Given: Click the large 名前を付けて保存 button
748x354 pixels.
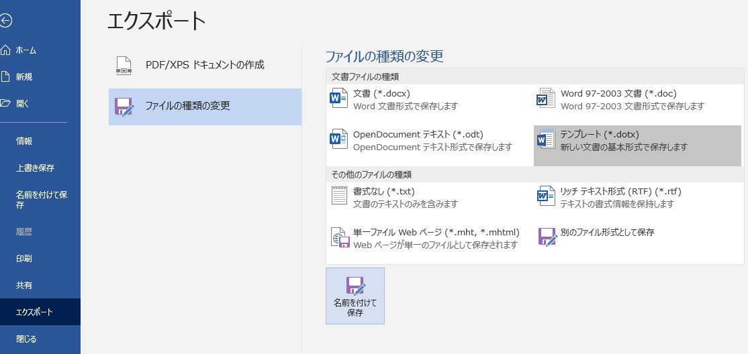Looking at the screenshot, I should pos(355,296).
